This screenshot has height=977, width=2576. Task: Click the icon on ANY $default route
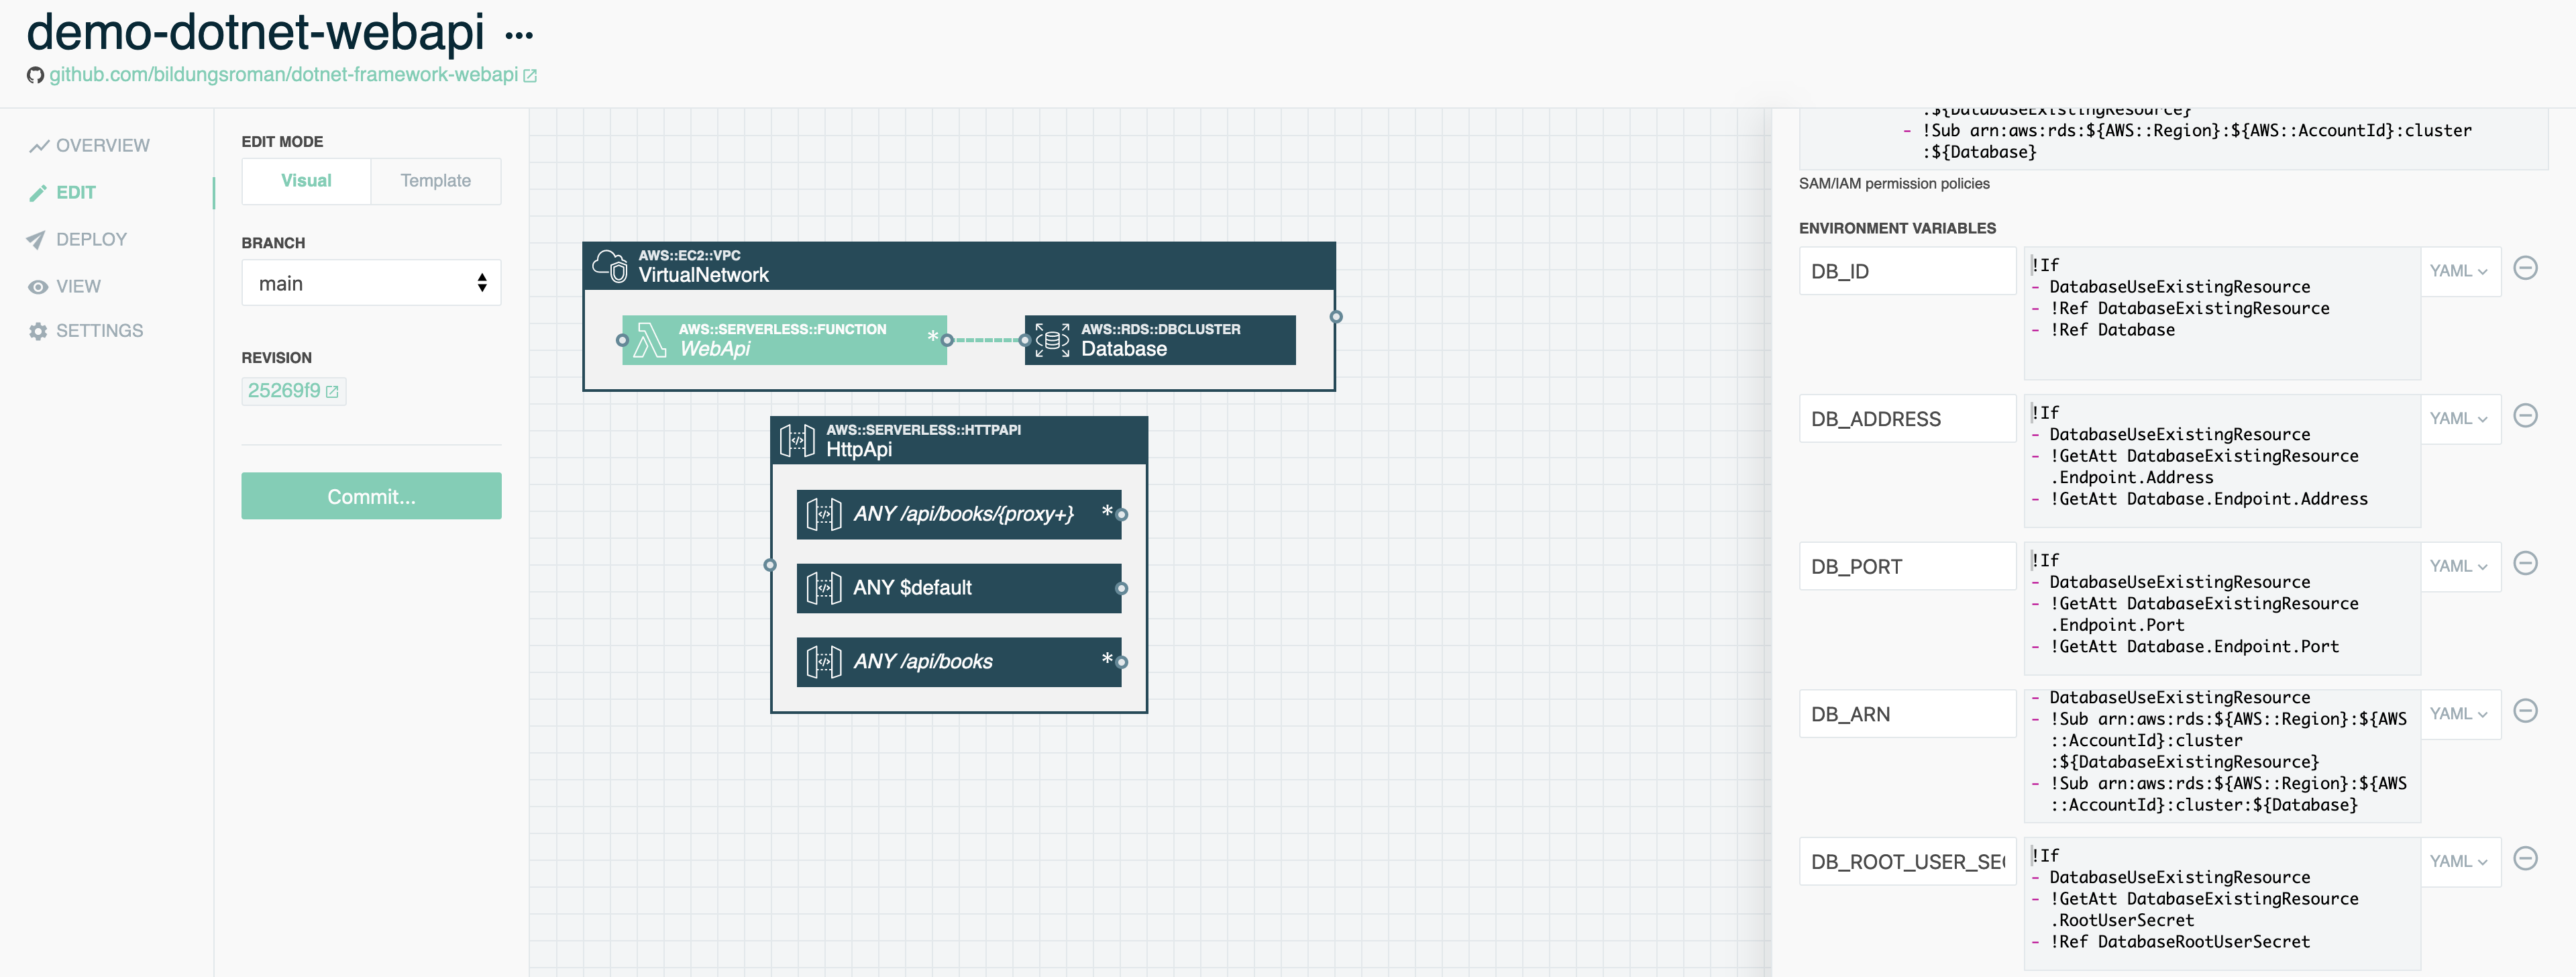click(x=824, y=588)
